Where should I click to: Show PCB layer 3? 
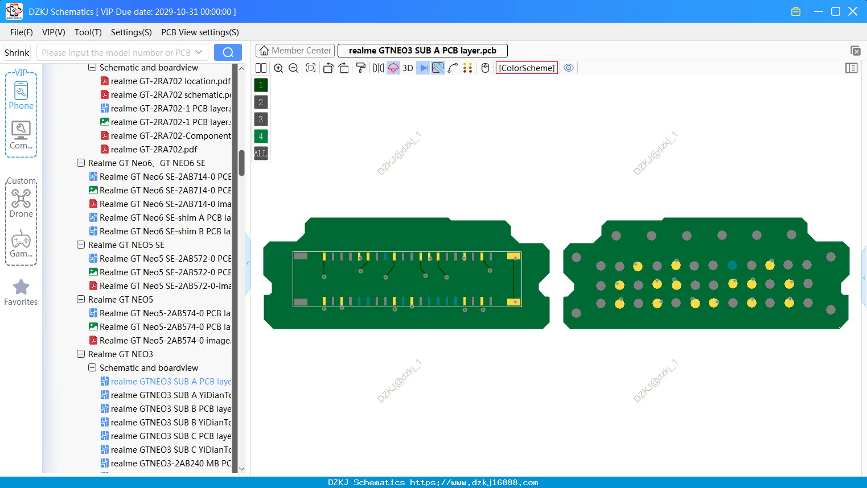(261, 119)
